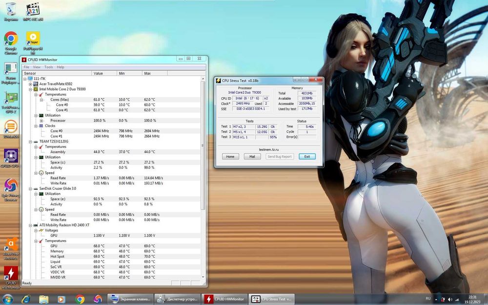
Task: Open CPUID CPU-Z desktop icon
Action: click(11, 158)
